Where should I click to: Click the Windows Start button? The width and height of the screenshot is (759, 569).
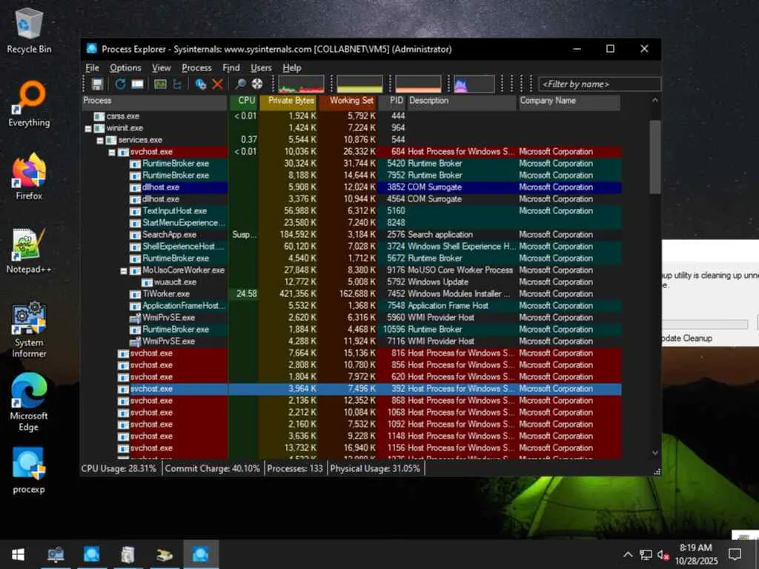point(18,554)
